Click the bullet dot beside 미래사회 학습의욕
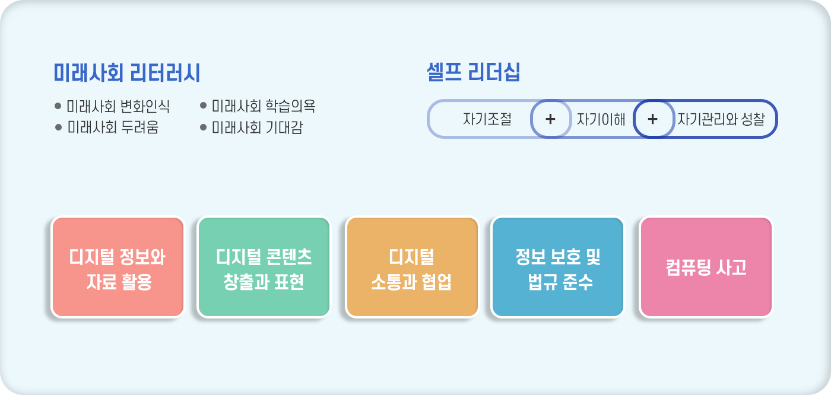Screen dimensions: 831x395 [203, 106]
